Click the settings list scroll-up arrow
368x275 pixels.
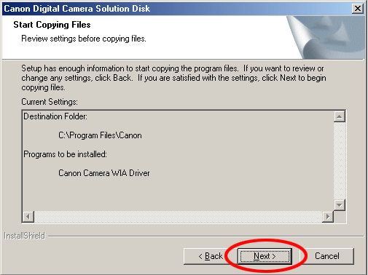coord(340,116)
